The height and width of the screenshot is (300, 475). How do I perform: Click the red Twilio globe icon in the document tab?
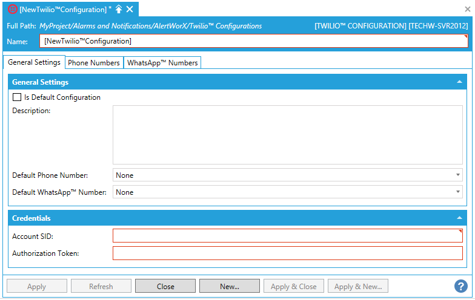coord(12,9)
